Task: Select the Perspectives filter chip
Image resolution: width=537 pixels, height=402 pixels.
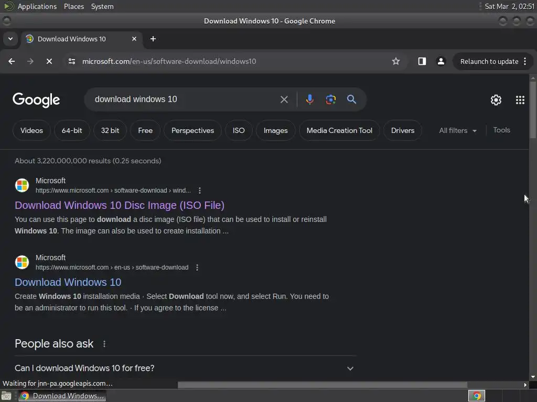Action: coord(192,130)
